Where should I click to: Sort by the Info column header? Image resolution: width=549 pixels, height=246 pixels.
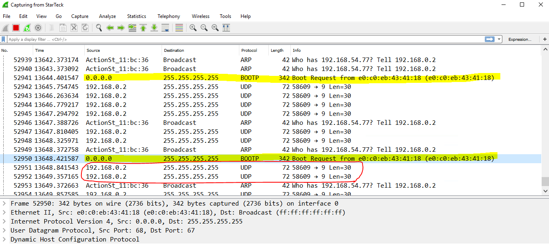click(x=416, y=51)
